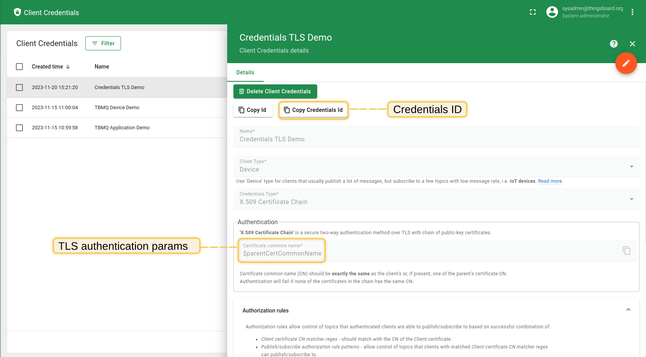Click timestamp 2023-11-15 10:59:58
The height and width of the screenshot is (357, 646).
click(55, 128)
